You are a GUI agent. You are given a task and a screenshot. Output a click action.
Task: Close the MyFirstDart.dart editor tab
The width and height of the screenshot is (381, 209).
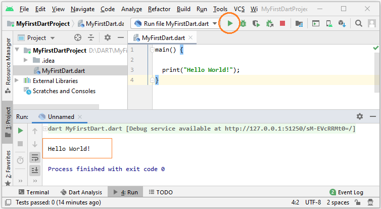(190, 37)
